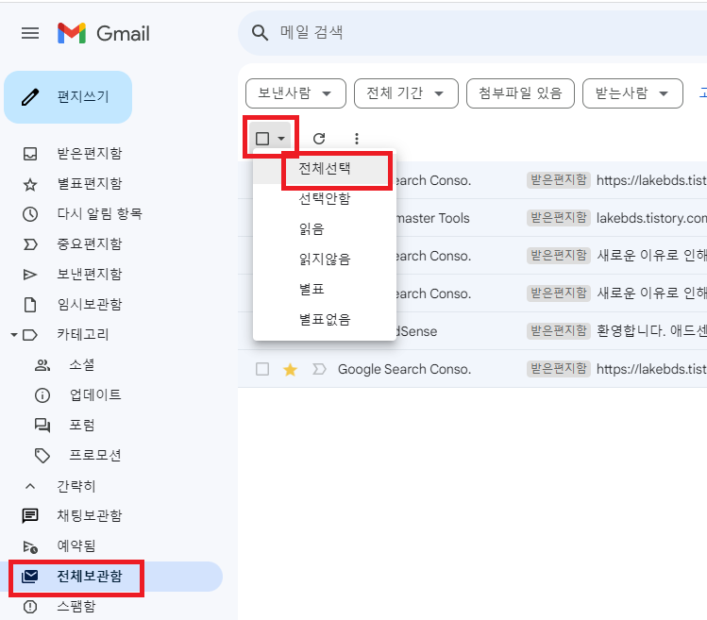Open the 받는사람 filter dropdown
Screen dimensions: 707x620
[x=632, y=93]
